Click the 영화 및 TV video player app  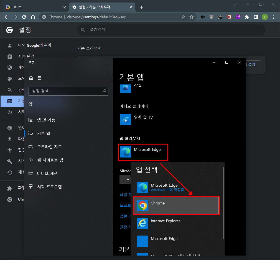tap(137, 120)
